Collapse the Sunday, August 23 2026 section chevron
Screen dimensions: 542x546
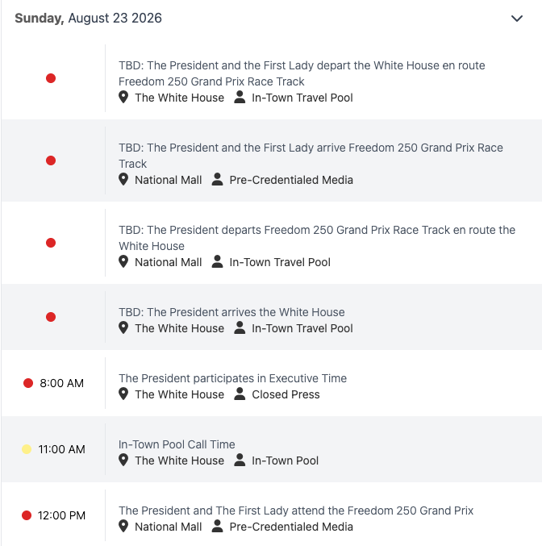click(x=516, y=18)
